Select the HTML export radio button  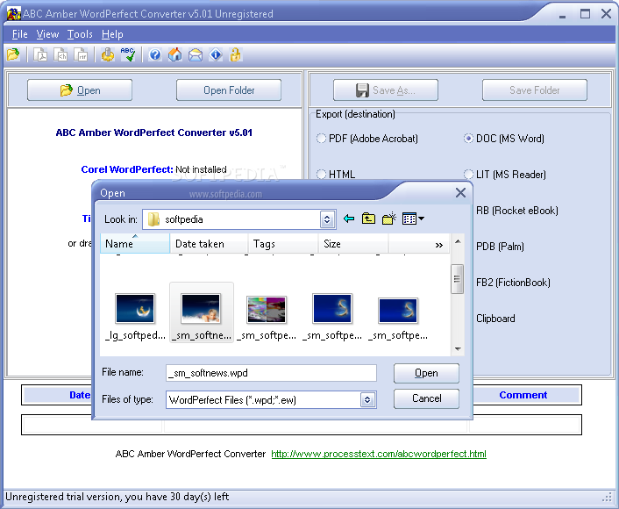coord(322,175)
